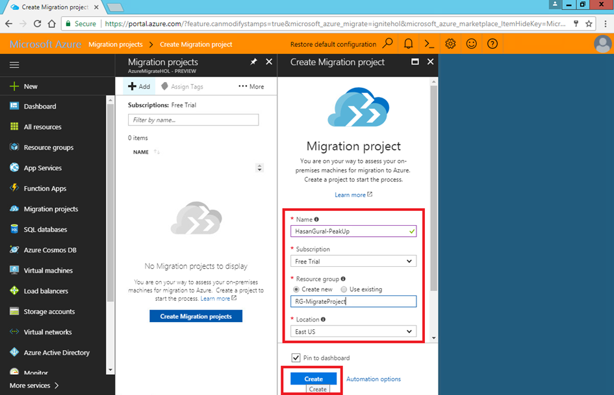Click Restore default configuration

click(x=333, y=44)
